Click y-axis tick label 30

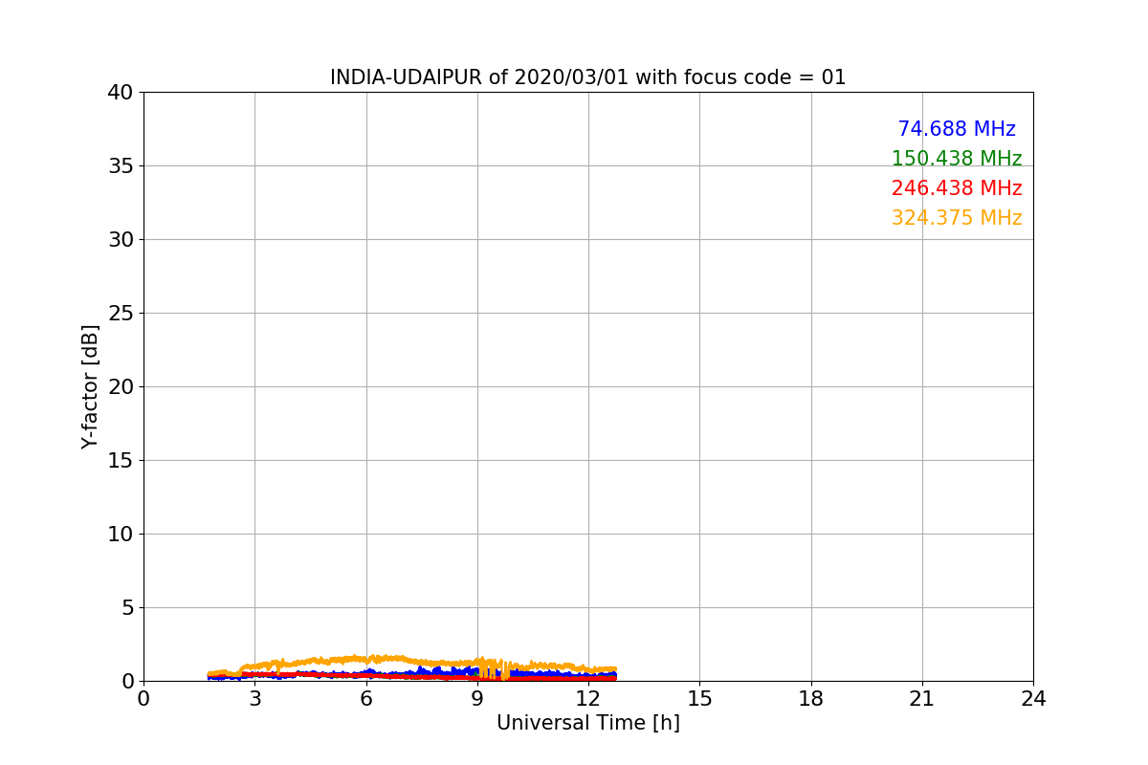tap(121, 240)
